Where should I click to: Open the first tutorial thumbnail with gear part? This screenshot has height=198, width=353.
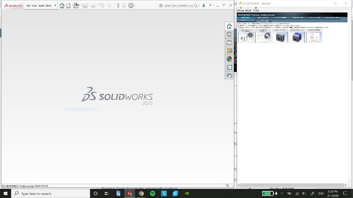246,36
